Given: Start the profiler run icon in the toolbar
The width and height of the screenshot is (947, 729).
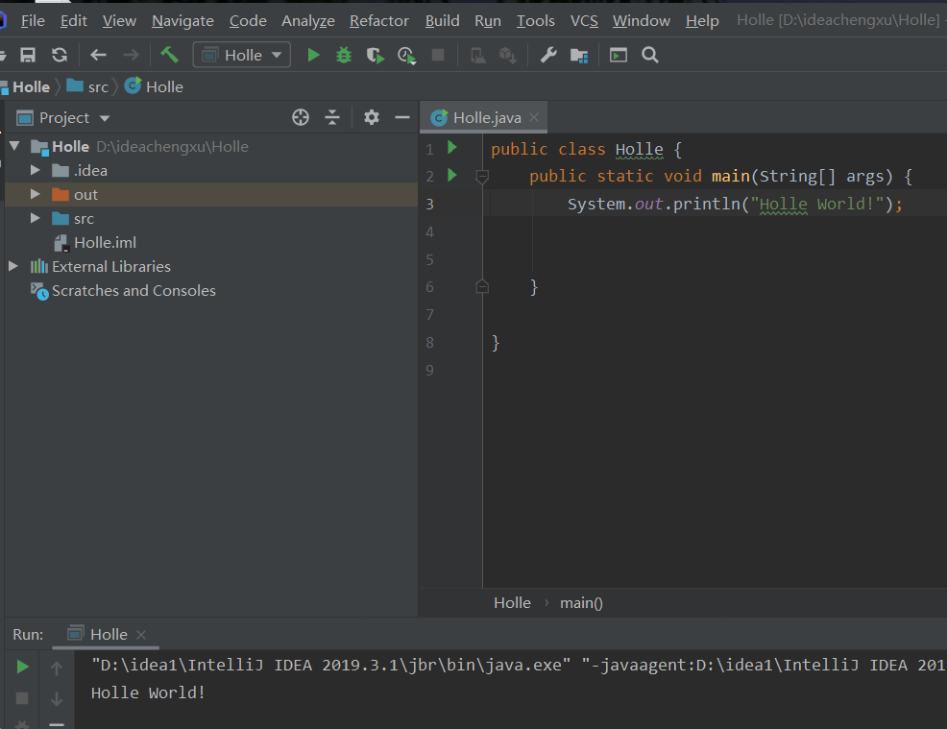Looking at the screenshot, I should [x=406, y=56].
